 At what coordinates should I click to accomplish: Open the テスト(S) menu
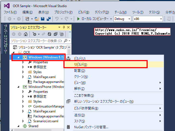tap(154, 12)
